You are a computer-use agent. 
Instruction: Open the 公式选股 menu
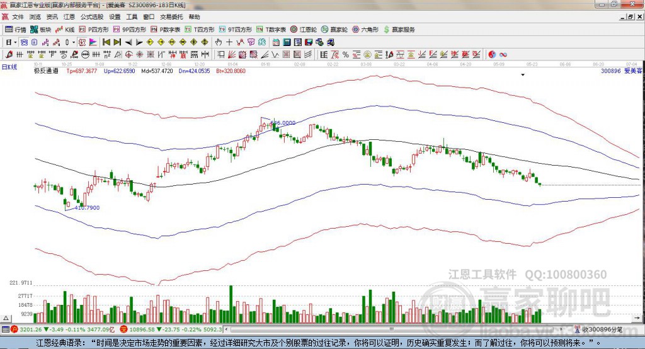pos(92,17)
